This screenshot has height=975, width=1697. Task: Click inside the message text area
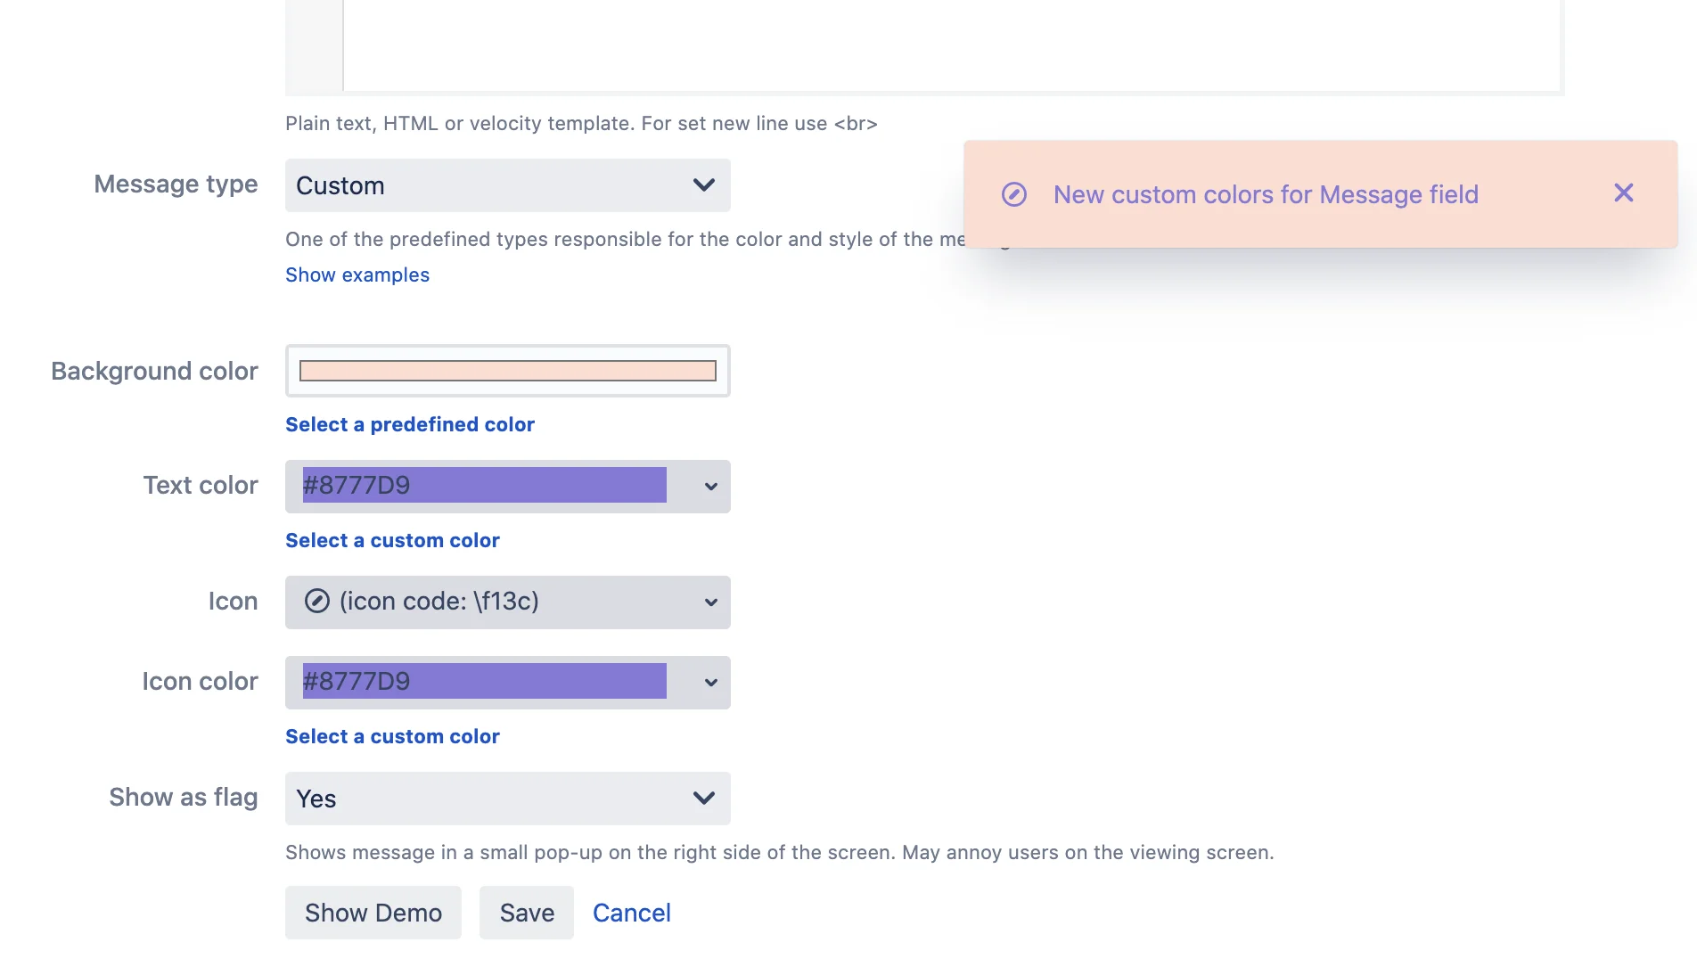pyautogui.click(x=952, y=45)
